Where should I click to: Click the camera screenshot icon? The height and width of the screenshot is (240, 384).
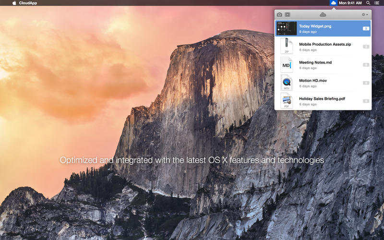point(280,14)
